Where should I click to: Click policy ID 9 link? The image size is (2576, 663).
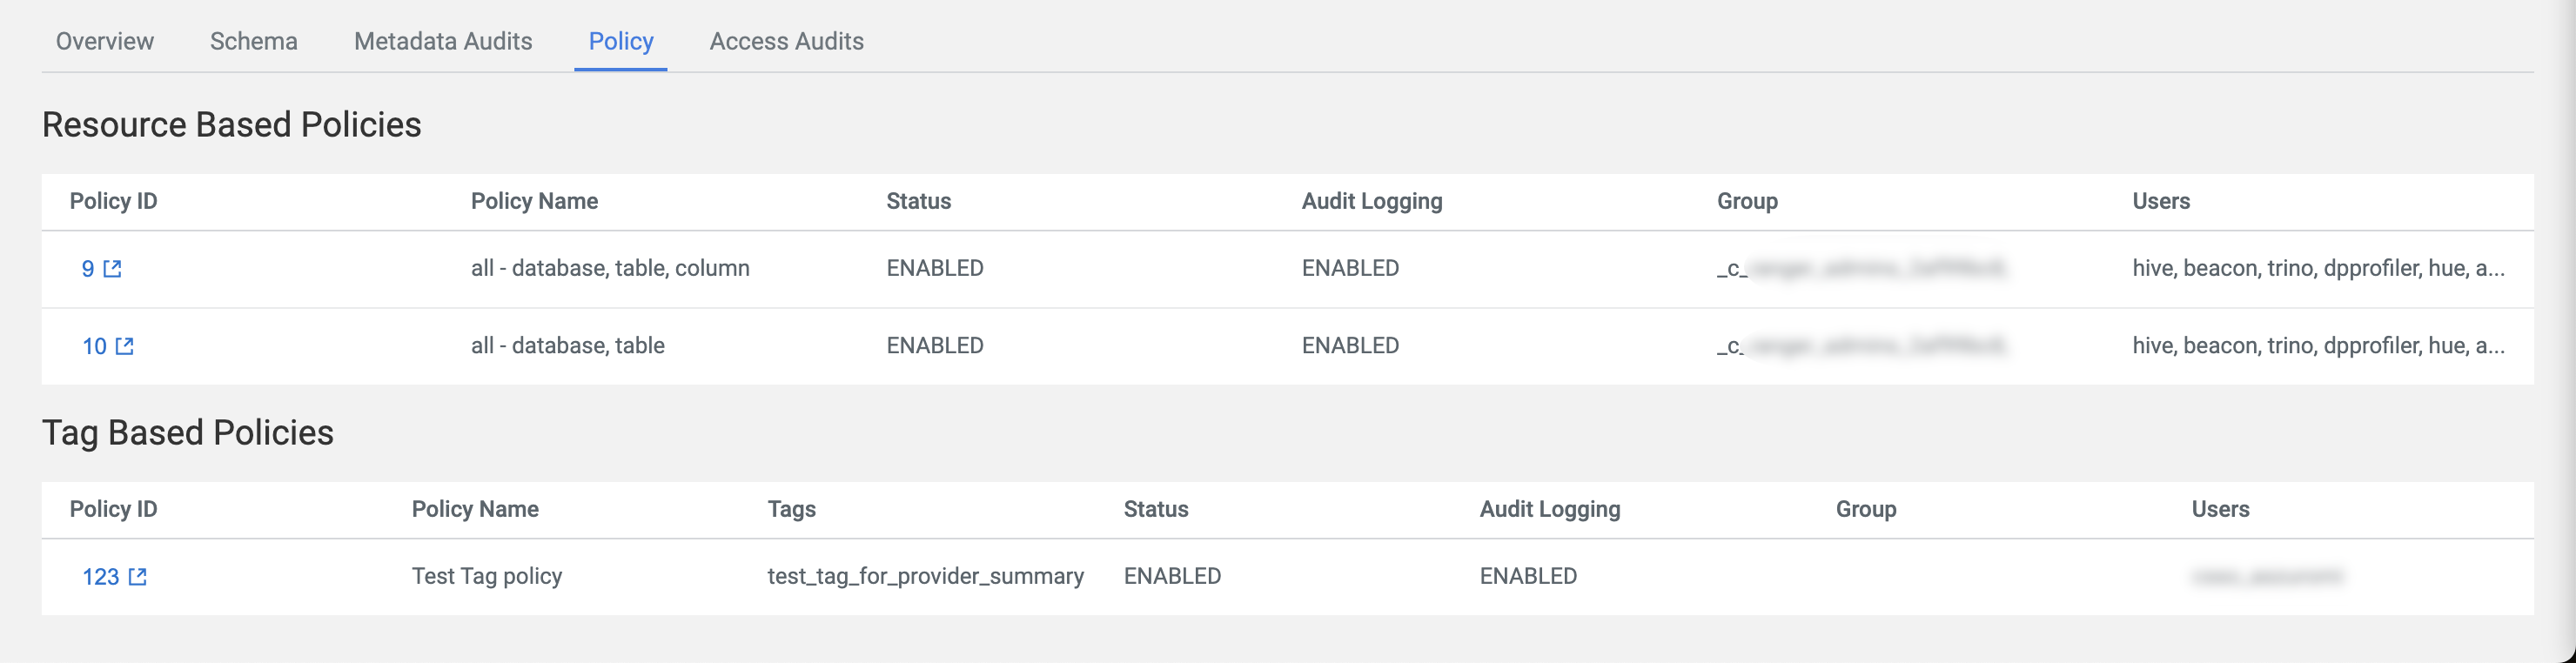tap(88, 269)
